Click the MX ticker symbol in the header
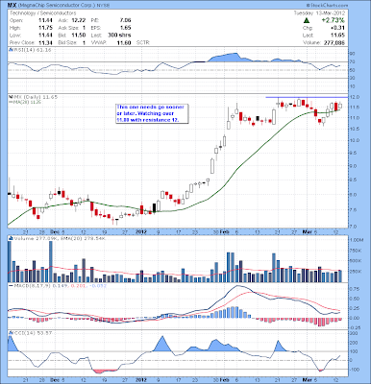Viewport: 371px width, 384px height. 12,6
